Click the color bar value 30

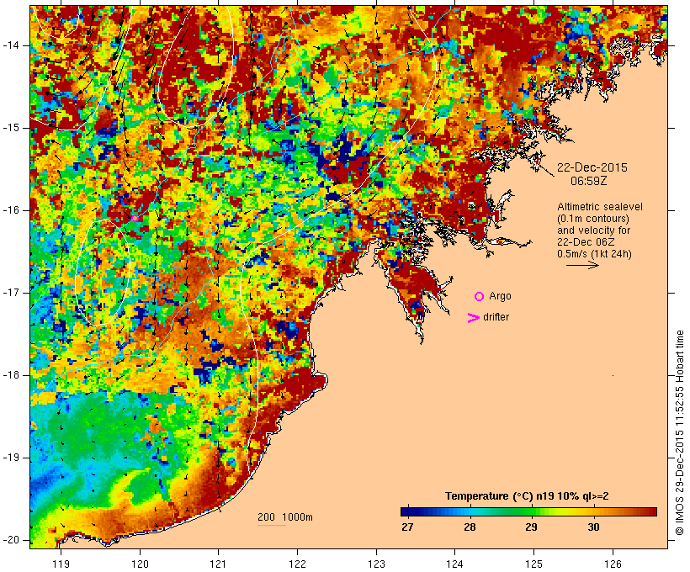pyautogui.click(x=593, y=527)
